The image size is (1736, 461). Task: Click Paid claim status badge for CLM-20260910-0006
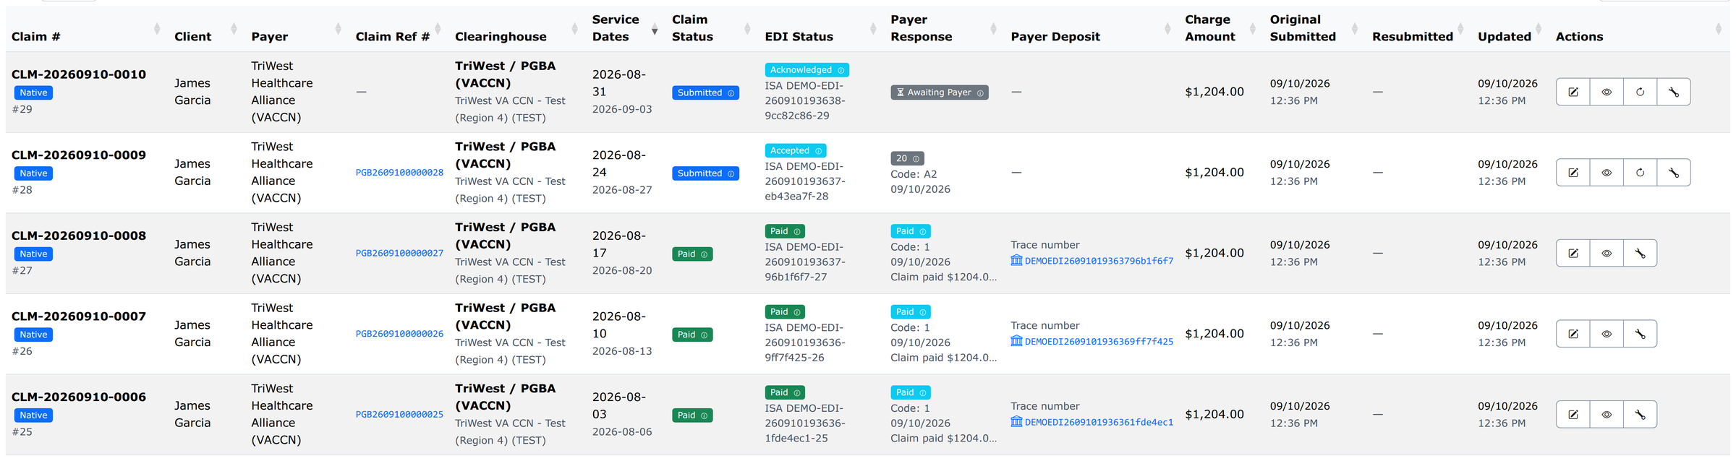pos(692,415)
